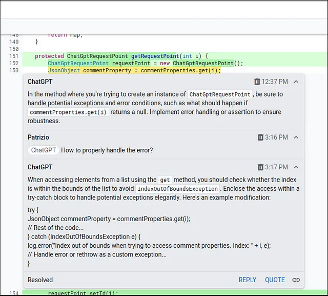The height and width of the screenshot is (296, 328).
Task: Click the getRequestPoint method name on line 151
Action: tap(155, 56)
